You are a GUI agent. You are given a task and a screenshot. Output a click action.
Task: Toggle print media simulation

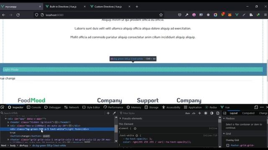click(x=218, y=113)
